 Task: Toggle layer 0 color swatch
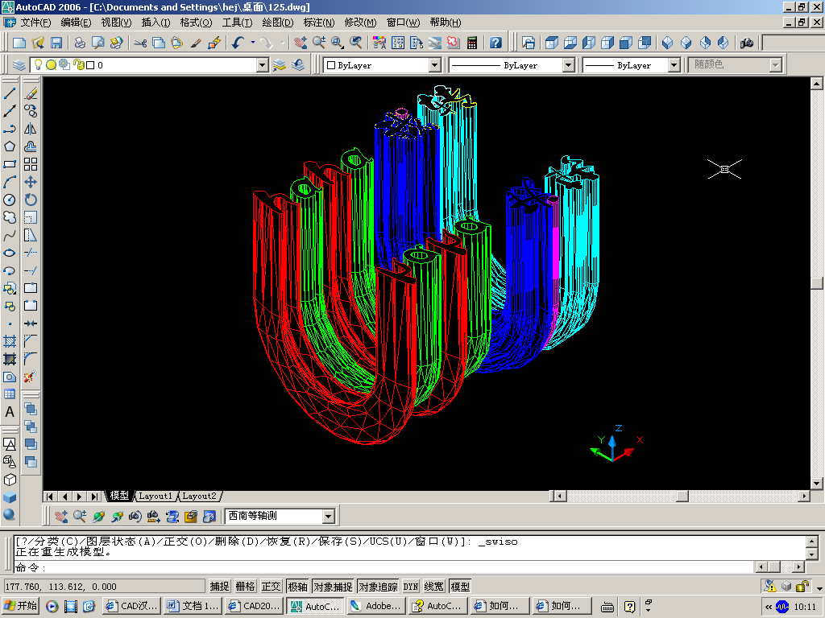(90, 65)
